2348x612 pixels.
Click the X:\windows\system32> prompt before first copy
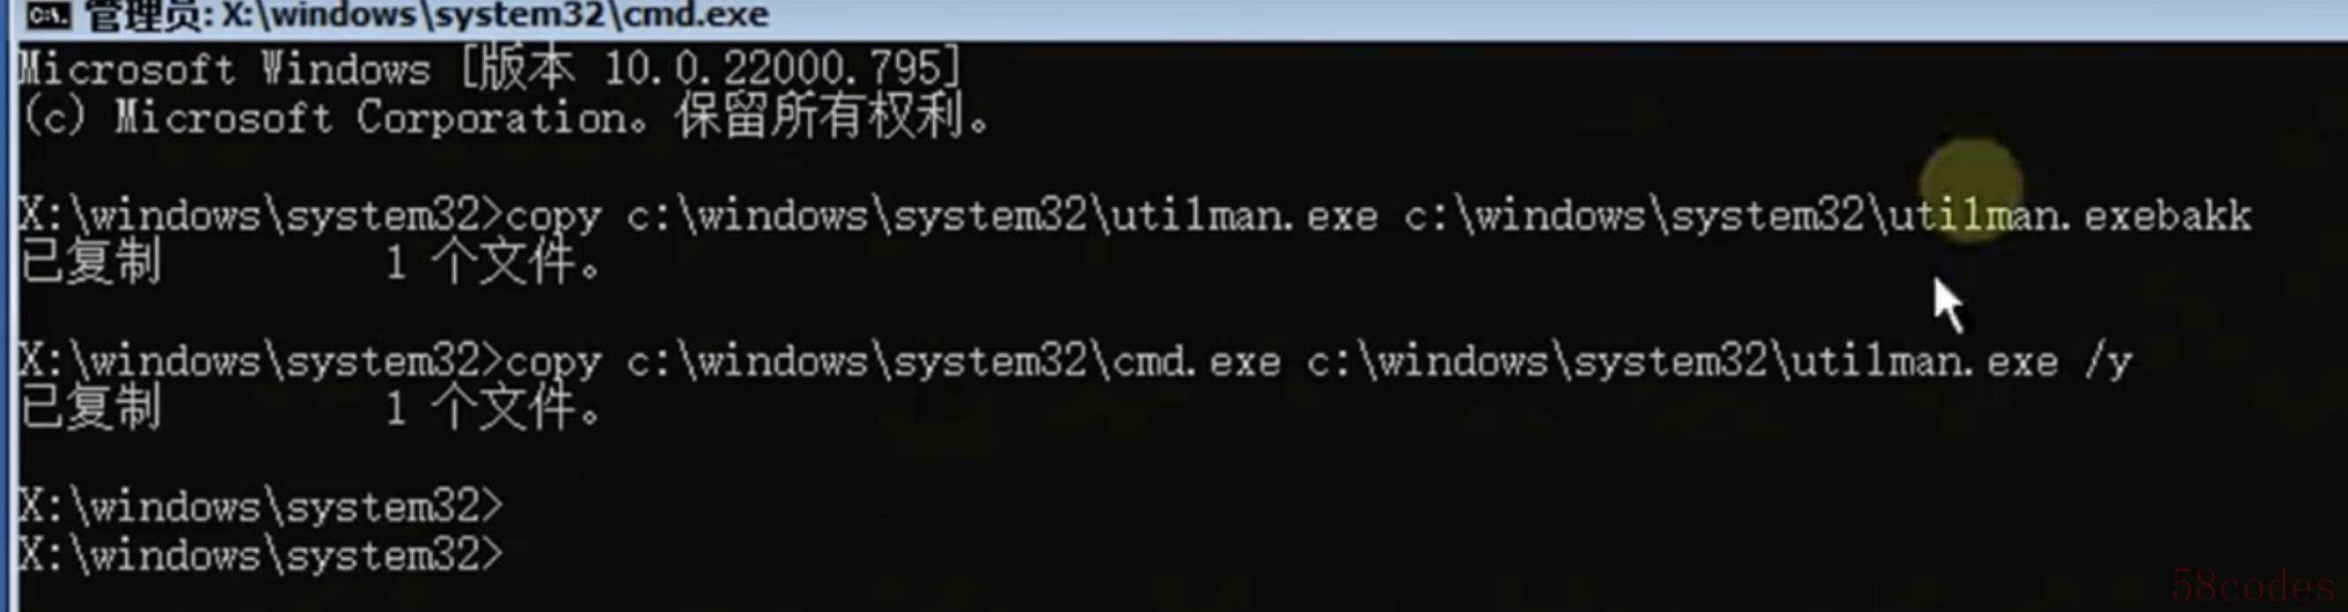(262, 216)
